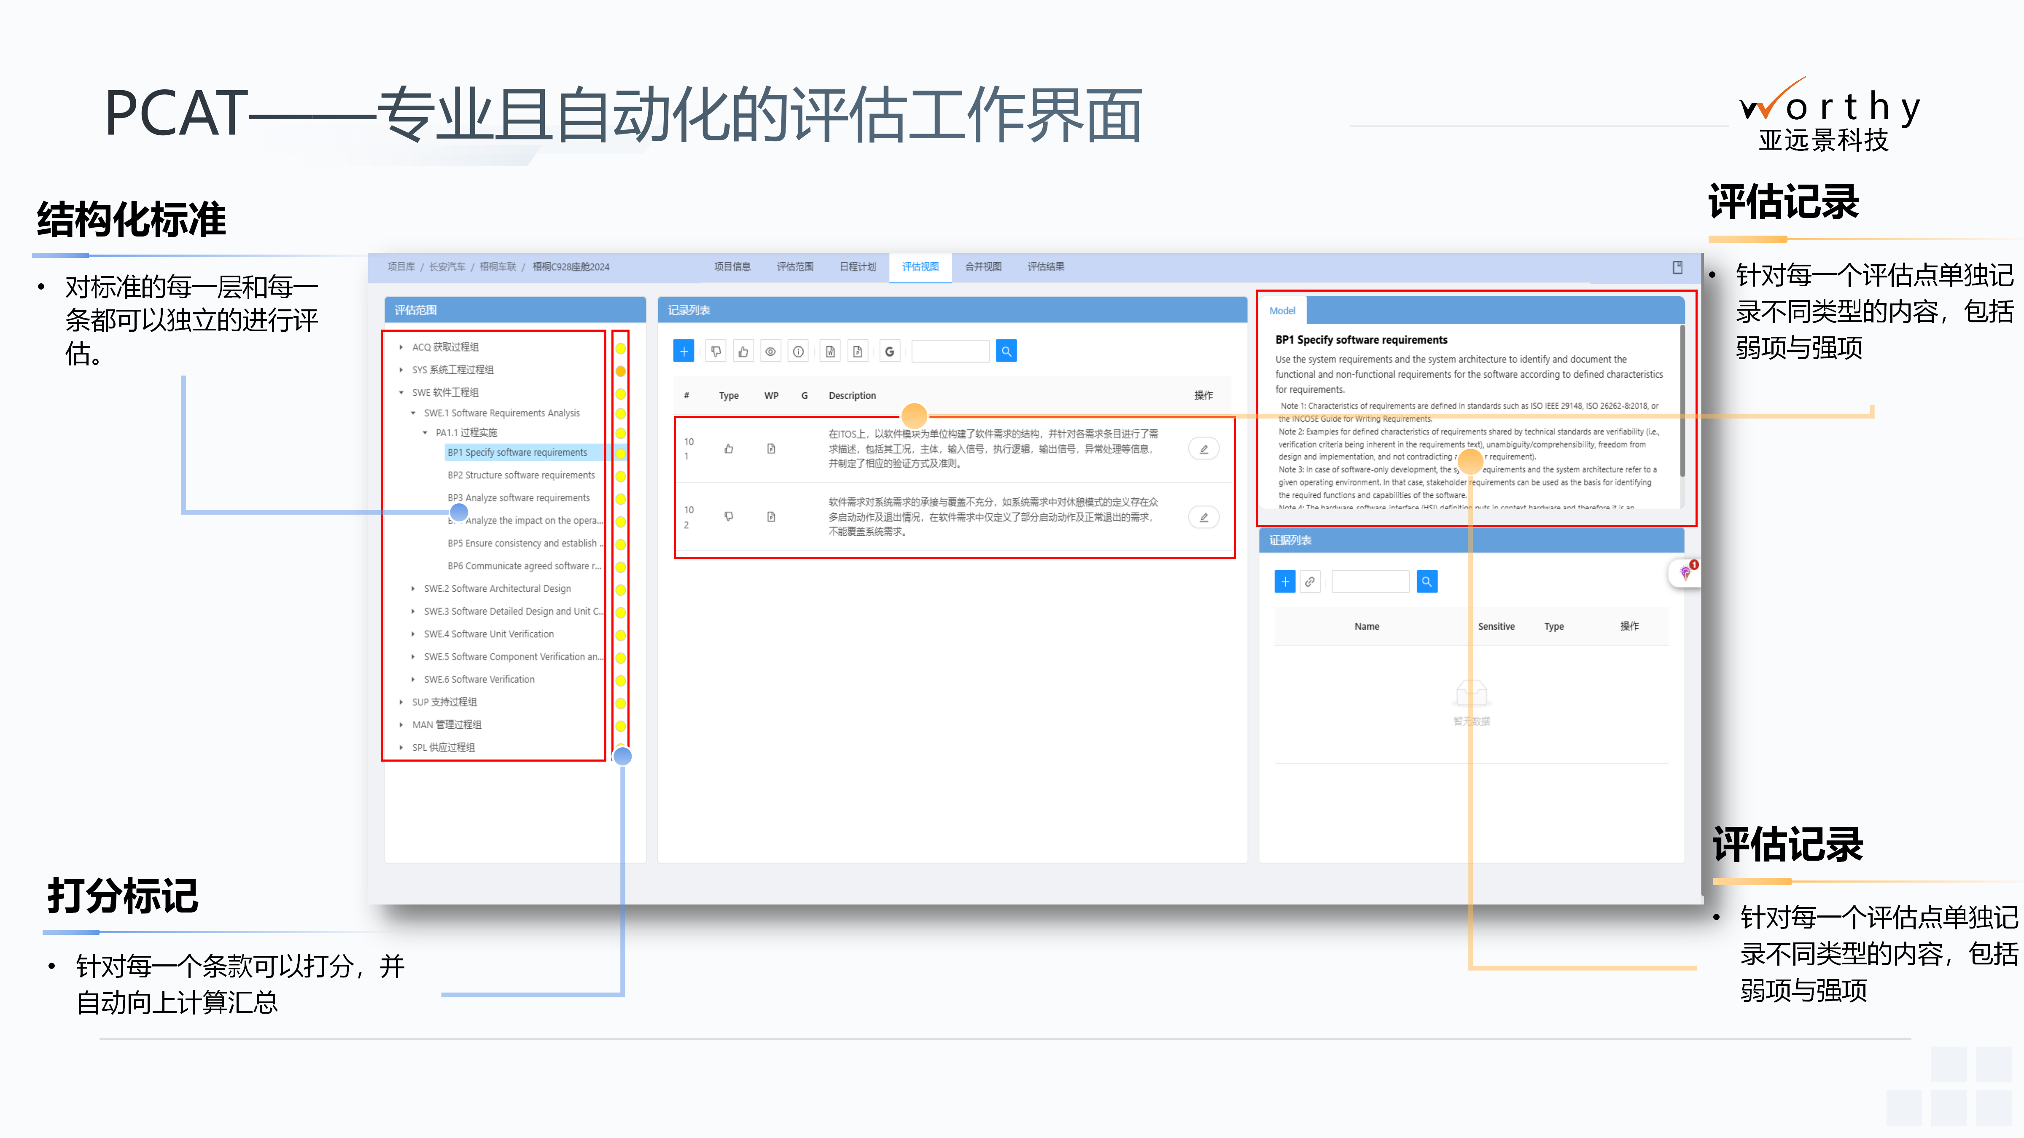Edit record 10 1 with pencil button
Screen dimensions: 2024x1138
click(x=1204, y=449)
